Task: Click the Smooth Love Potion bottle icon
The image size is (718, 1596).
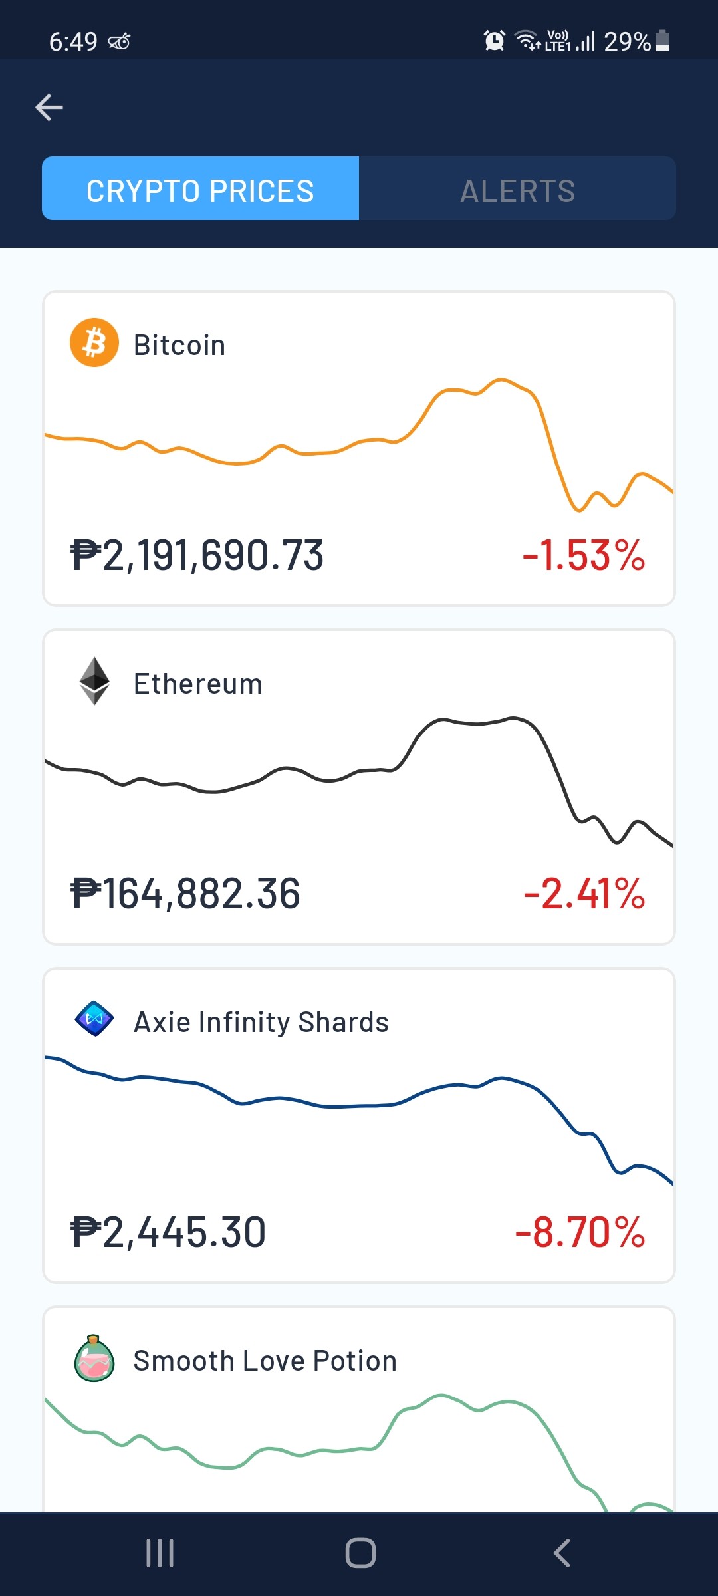Action: [94, 1358]
